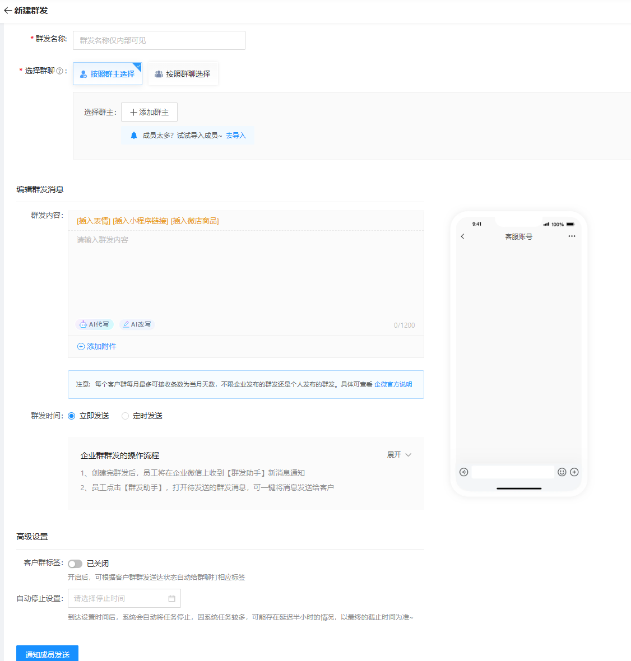Switch to 按照群主选择 tab

[x=108, y=74]
